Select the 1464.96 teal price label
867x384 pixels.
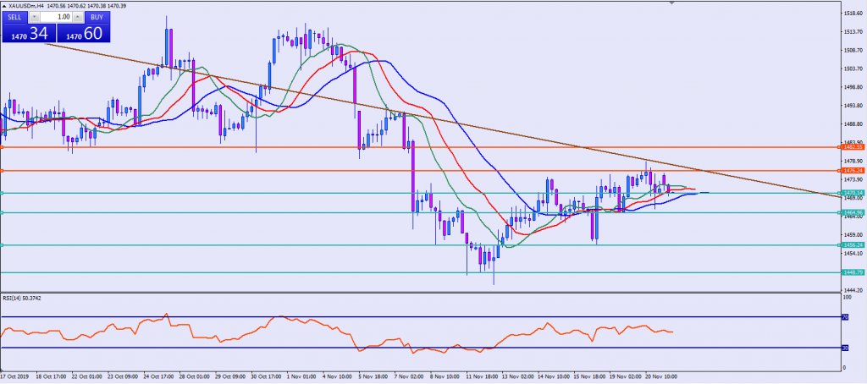pos(852,212)
